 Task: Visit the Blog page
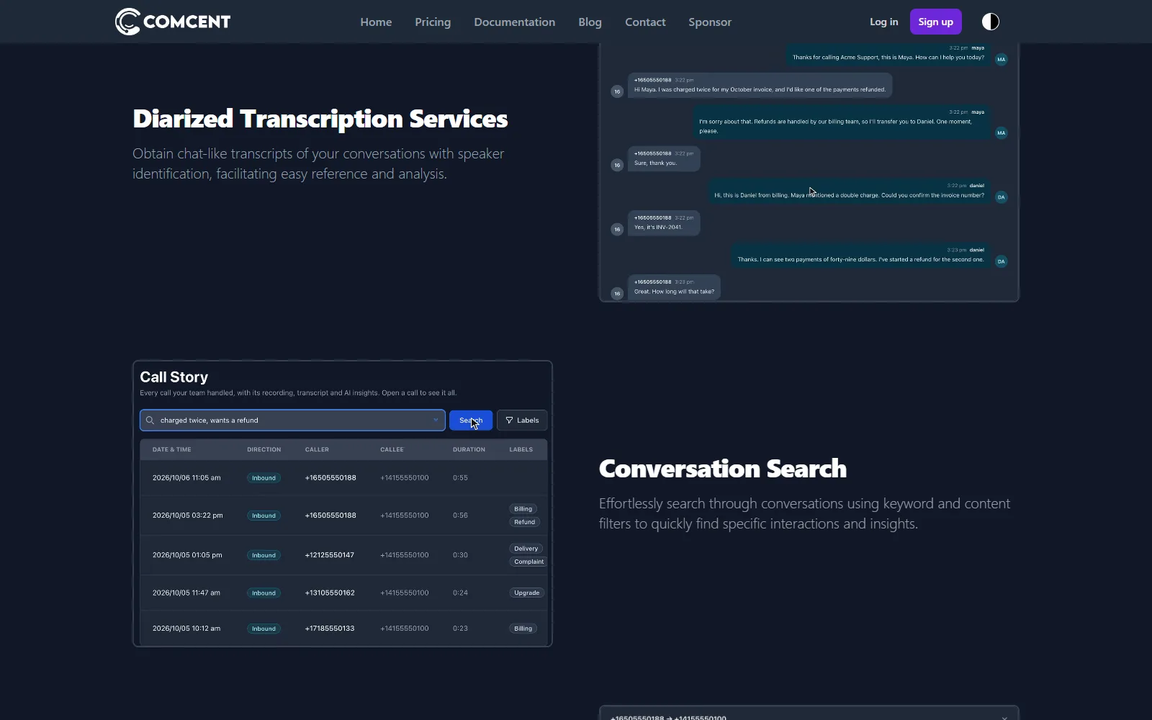(x=590, y=22)
